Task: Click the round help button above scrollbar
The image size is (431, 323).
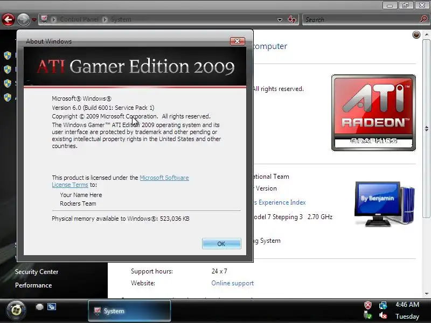Action: (x=416, y=35)
